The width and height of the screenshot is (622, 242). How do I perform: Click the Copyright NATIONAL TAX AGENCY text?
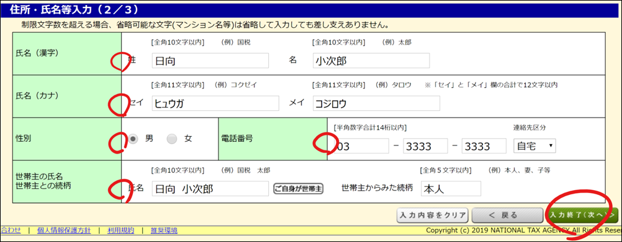pos(523,230)
